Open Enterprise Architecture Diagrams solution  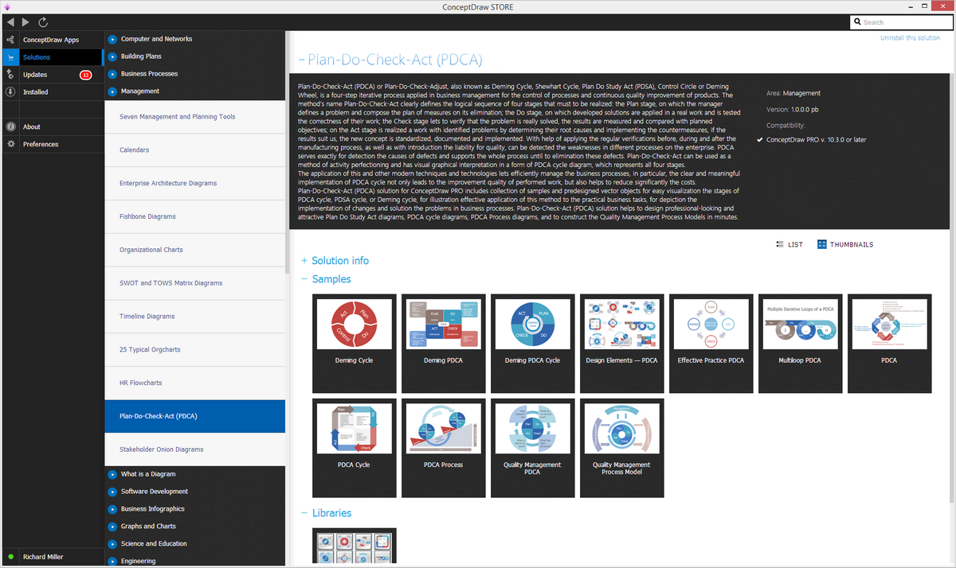pos(194,183)
